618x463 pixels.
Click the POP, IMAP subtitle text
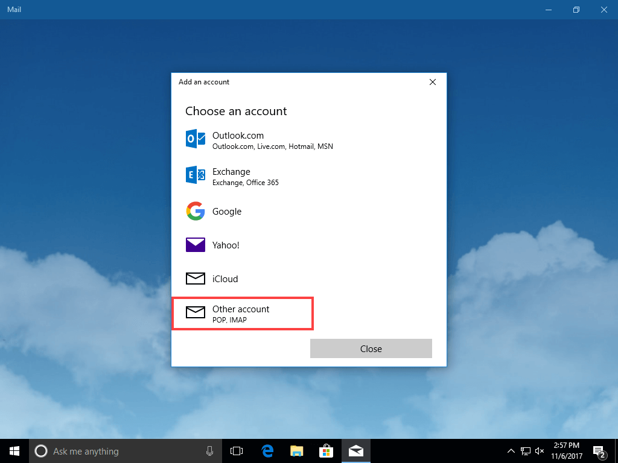coord(229,320)
